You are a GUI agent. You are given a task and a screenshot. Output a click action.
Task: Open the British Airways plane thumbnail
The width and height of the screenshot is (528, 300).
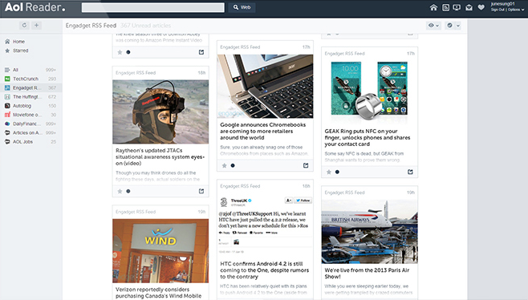point(369,232)
